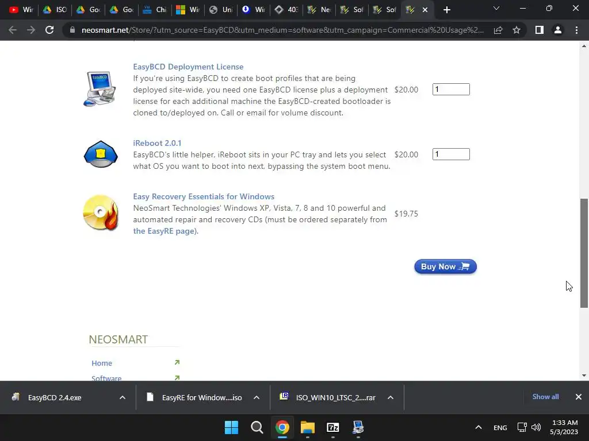Expand options for ISO_WIN10_LTSC rar download
The height and width of the screenshot is (441, 589).
point(391,397)
